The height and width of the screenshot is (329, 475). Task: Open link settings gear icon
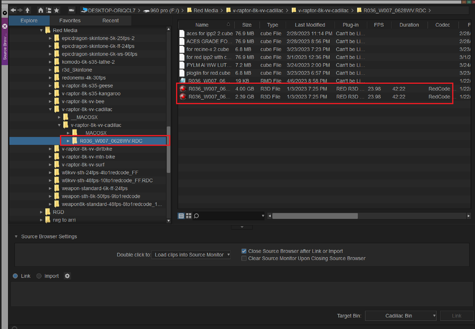(x=67, y=276)
